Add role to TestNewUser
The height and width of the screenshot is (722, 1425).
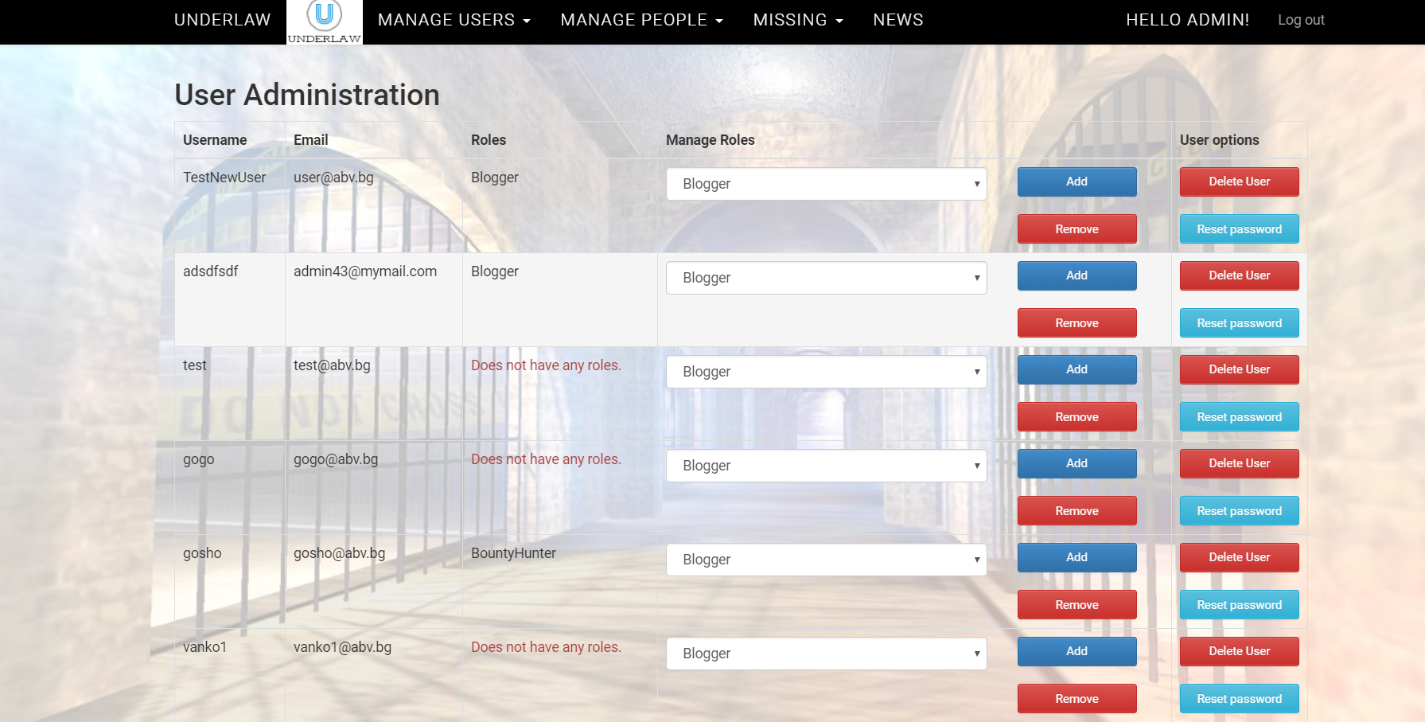(x=1077, y=181)
